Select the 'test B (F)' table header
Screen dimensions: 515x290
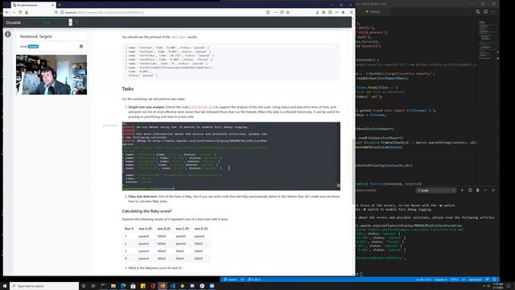click(164, 229)
